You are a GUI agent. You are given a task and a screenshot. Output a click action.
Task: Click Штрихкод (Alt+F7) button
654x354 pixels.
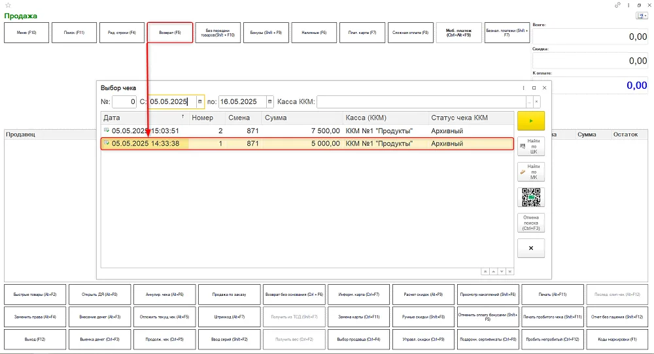click(230, 317)
